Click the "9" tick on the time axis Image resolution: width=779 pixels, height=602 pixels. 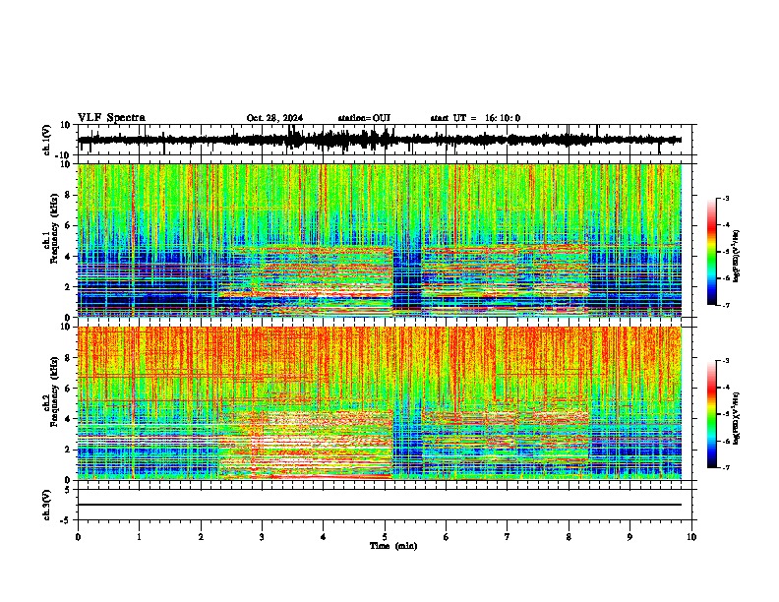(629, 537)
